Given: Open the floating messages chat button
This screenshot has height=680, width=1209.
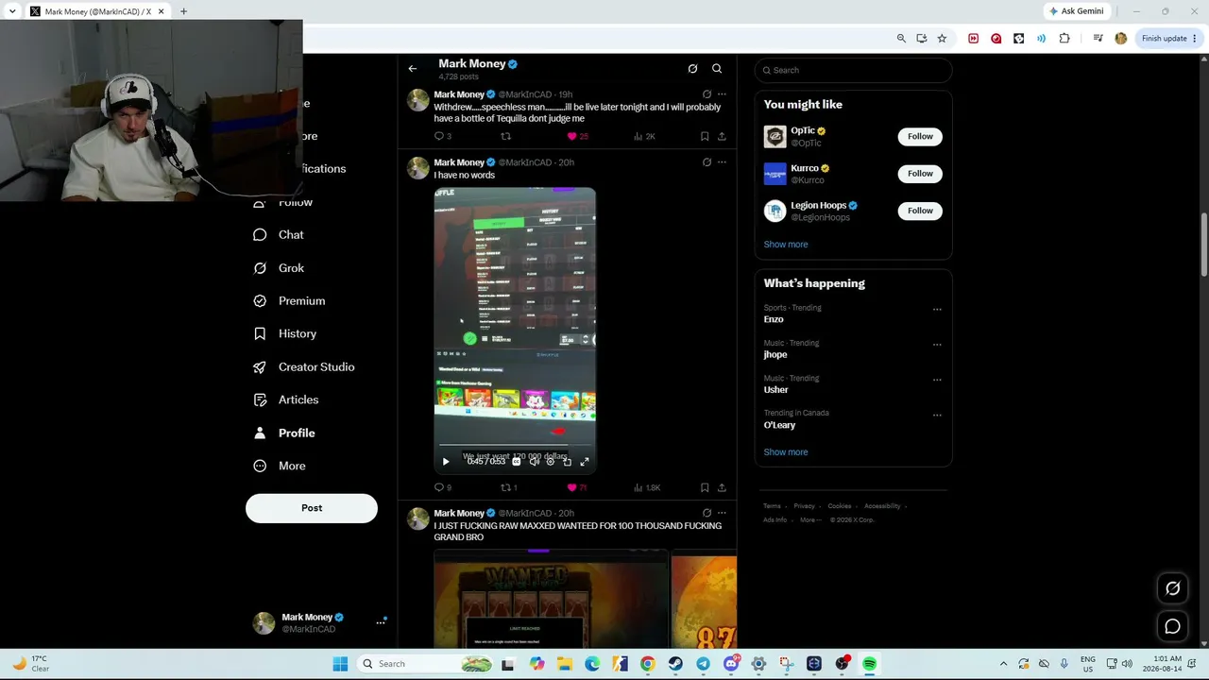Looking at the screenshot, I should [1172, 626].
